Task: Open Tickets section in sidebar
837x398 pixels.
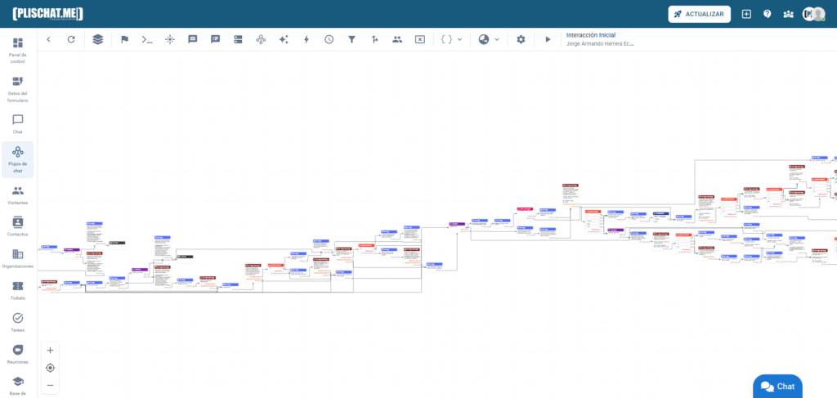Action: tap(18, 290)
